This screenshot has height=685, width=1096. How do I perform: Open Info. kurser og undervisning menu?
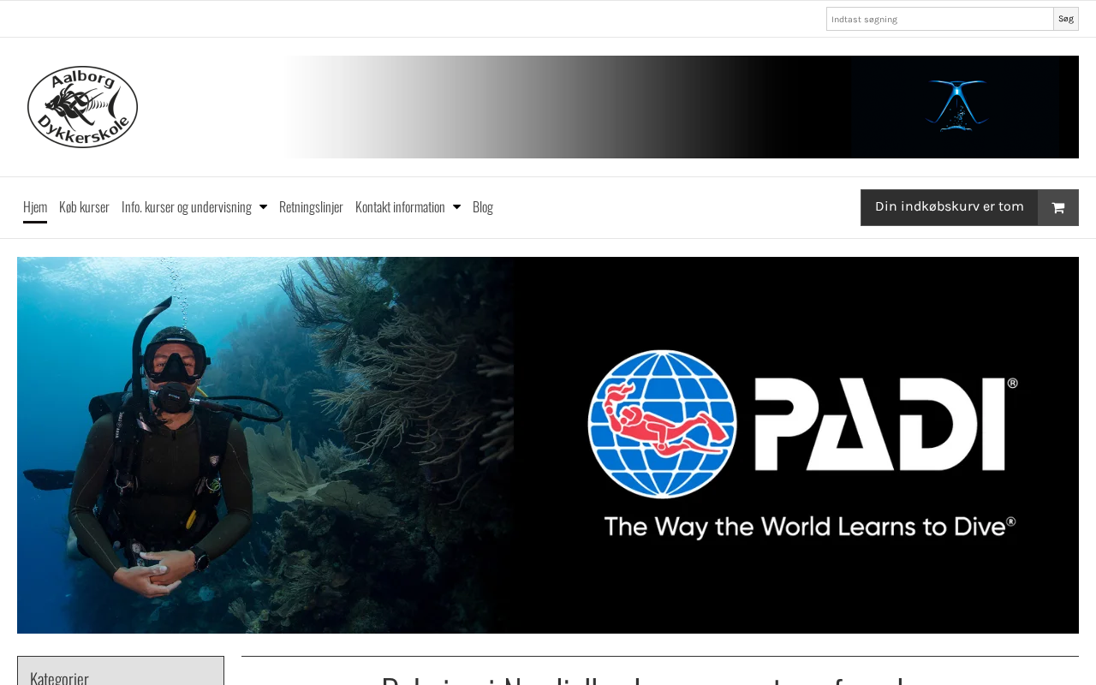point(187,206)
